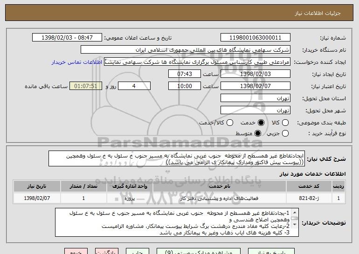
Task: Click the creation time 07:43 field
Action: pyautogui.click(x=185, y=74)
